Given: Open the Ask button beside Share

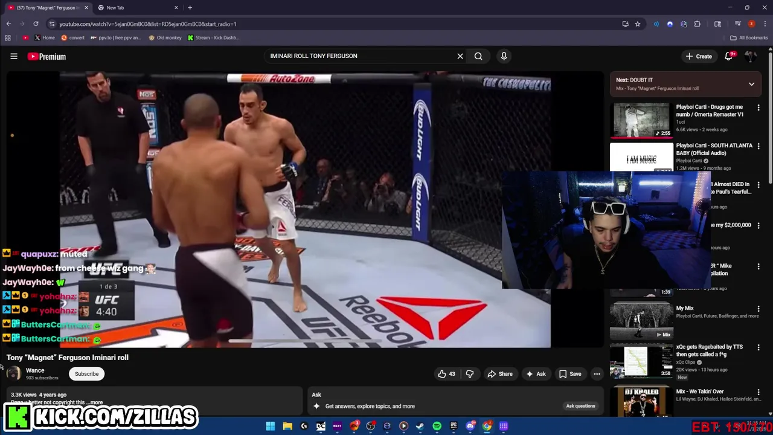Looking at the screenshot, I should (536, 374).
